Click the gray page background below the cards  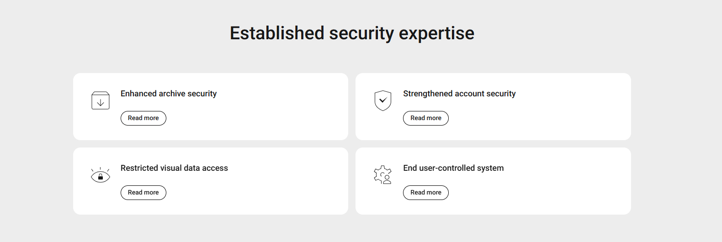(x=352, y=228)
